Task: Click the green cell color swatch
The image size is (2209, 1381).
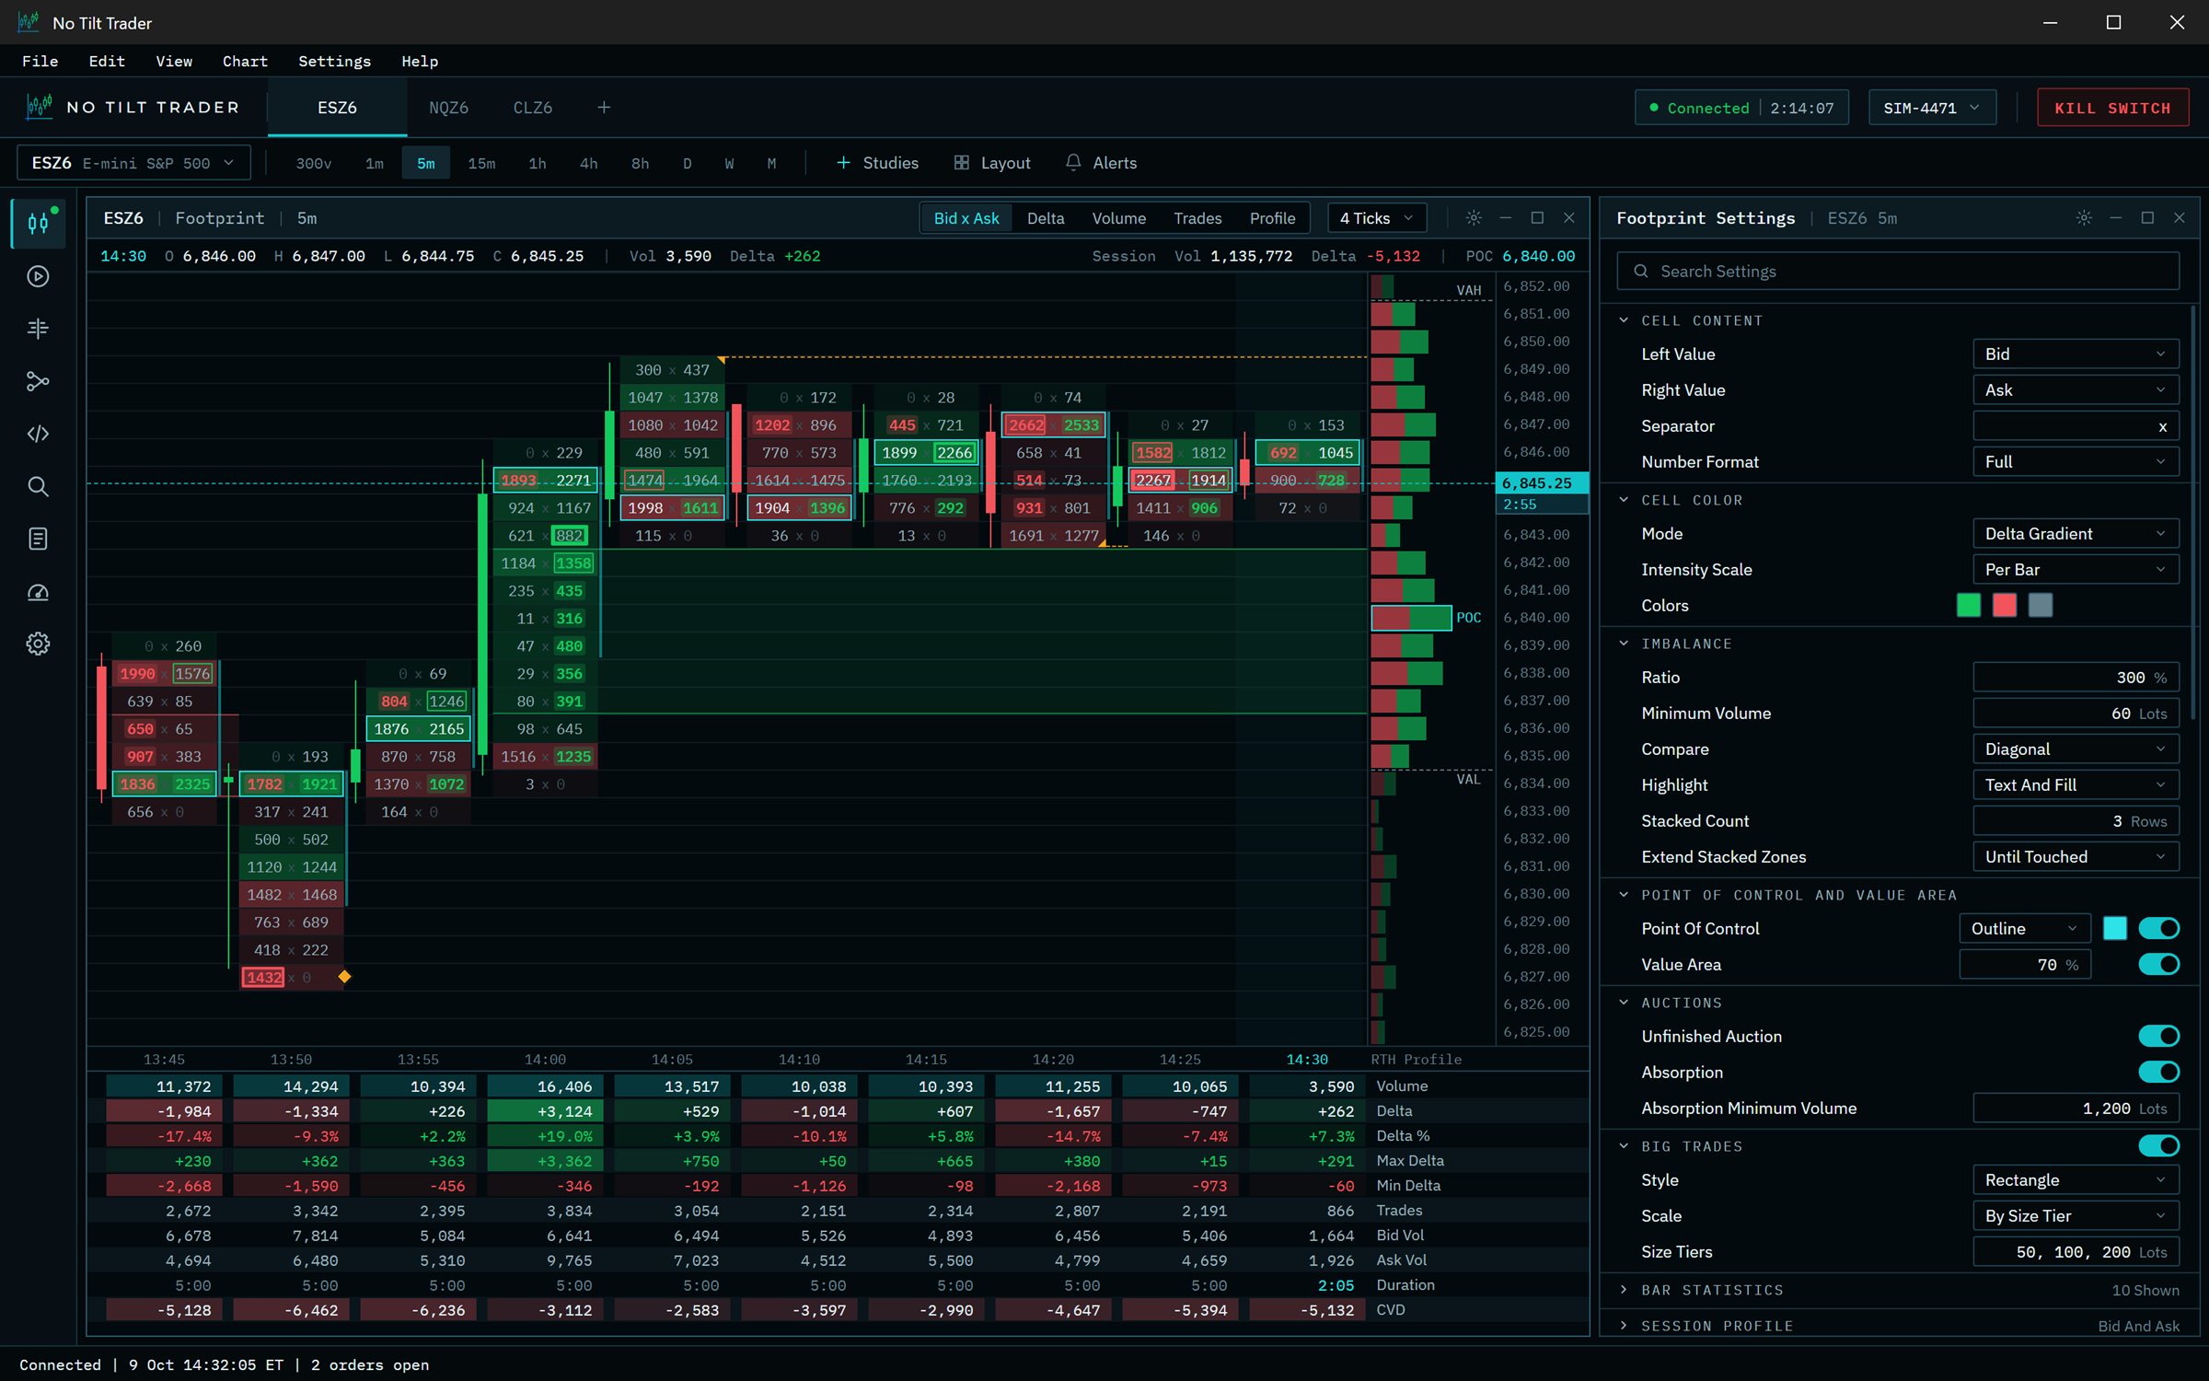Action: [1968, 605]
